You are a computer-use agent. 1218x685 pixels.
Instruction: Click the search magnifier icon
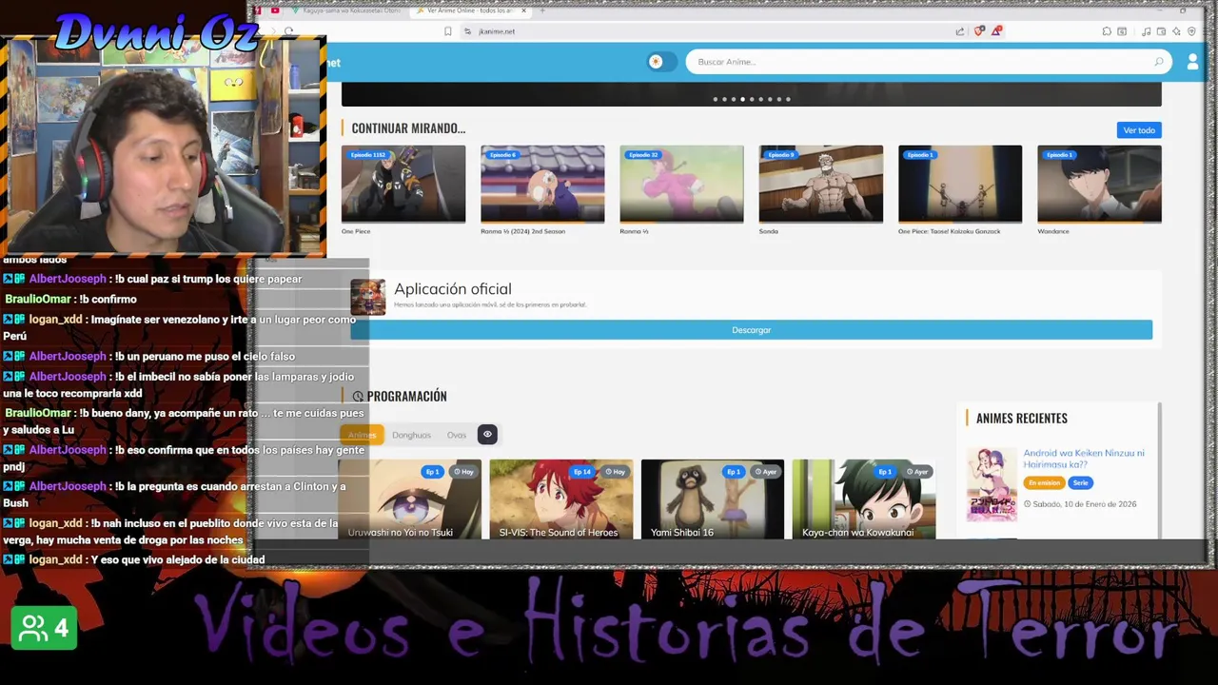pyautogui.click(x=1158, y=62)
